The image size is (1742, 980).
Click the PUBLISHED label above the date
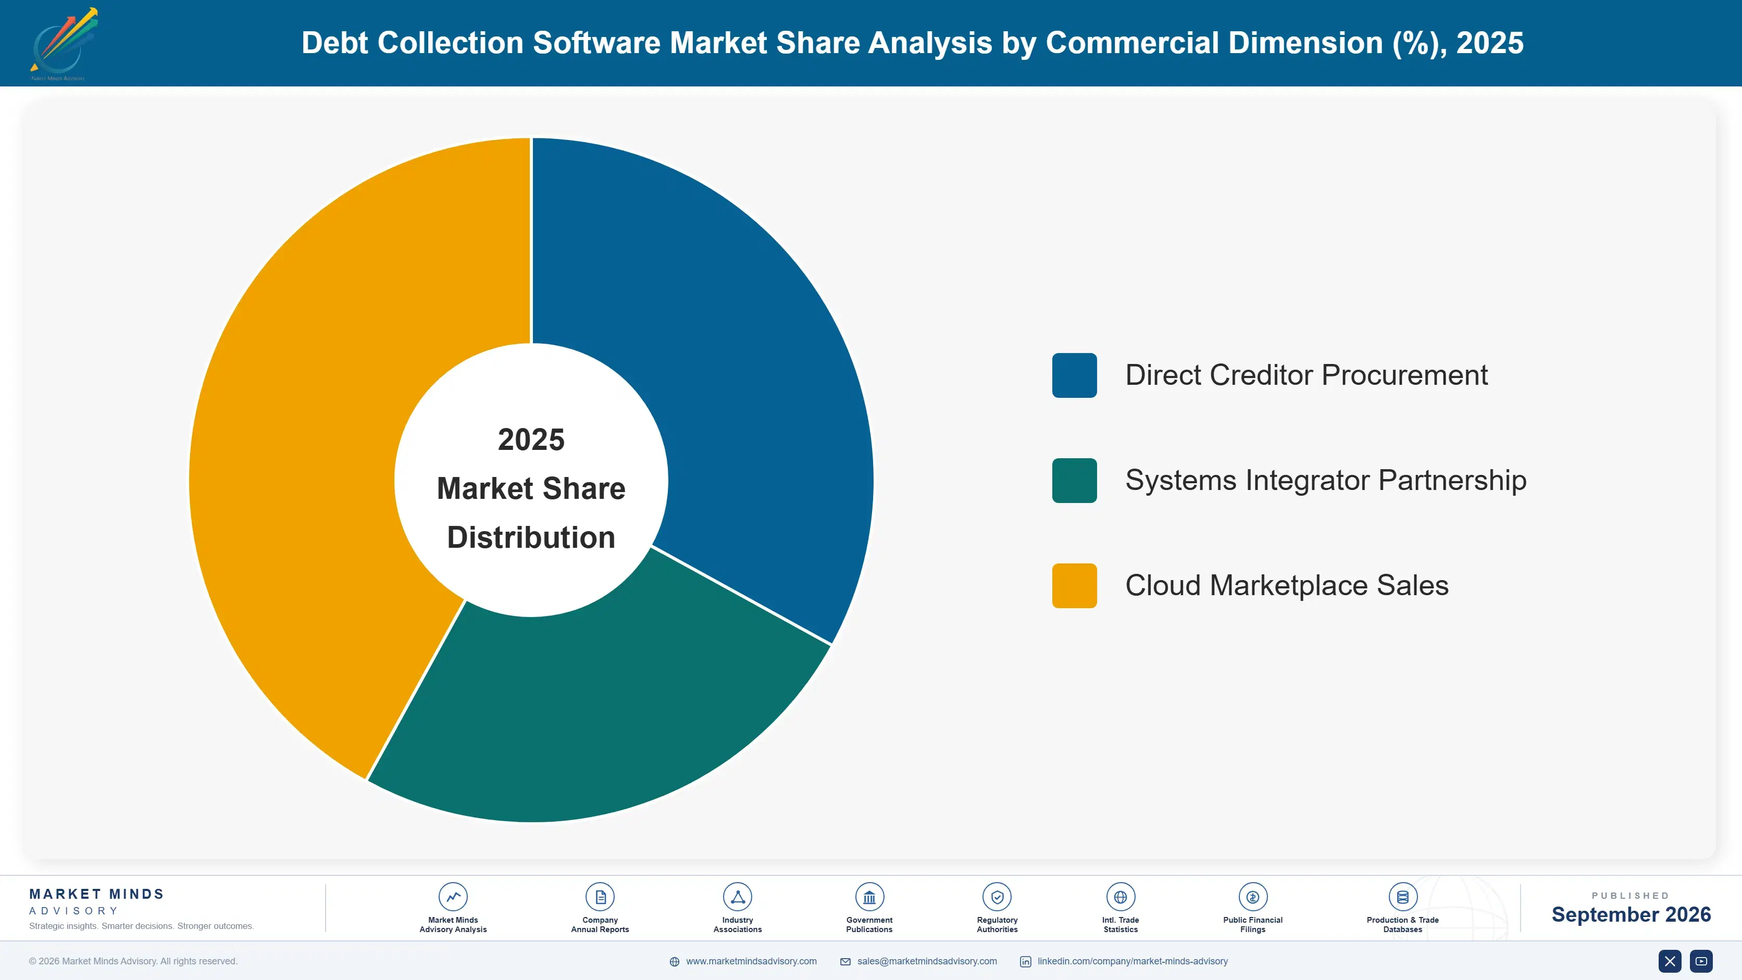pos(1631,896)
